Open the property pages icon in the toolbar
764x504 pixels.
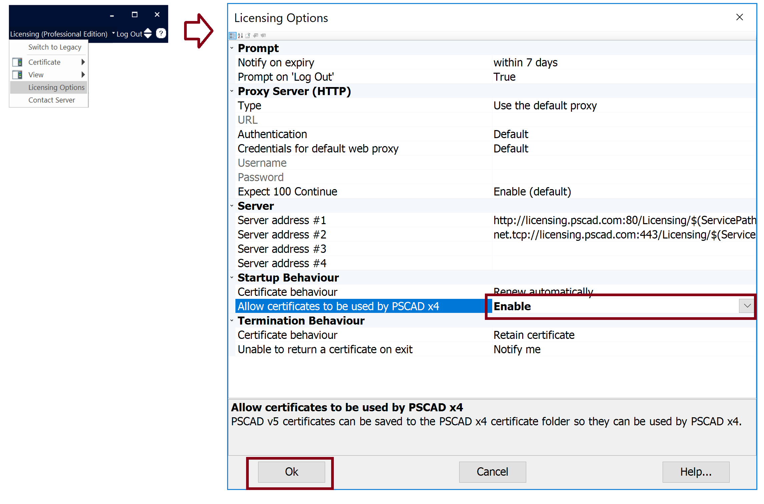[248, 36]
